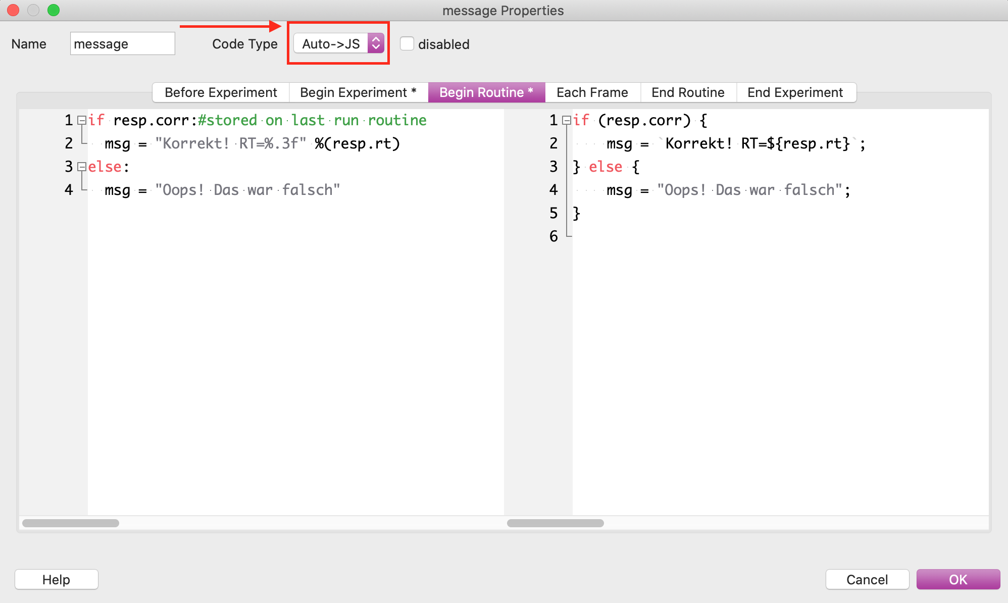Click the JavaScript editor horizontal scrollbar
The width and height of the screenshot is (1008, 603).
click(x=555, y=523)
